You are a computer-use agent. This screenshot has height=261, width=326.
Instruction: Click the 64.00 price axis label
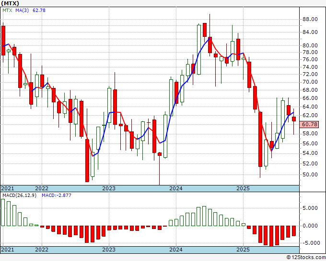310,107
